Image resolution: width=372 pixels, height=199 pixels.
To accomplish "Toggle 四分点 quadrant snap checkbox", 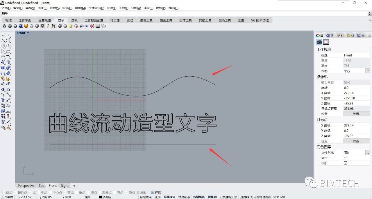I will (100, 193).
